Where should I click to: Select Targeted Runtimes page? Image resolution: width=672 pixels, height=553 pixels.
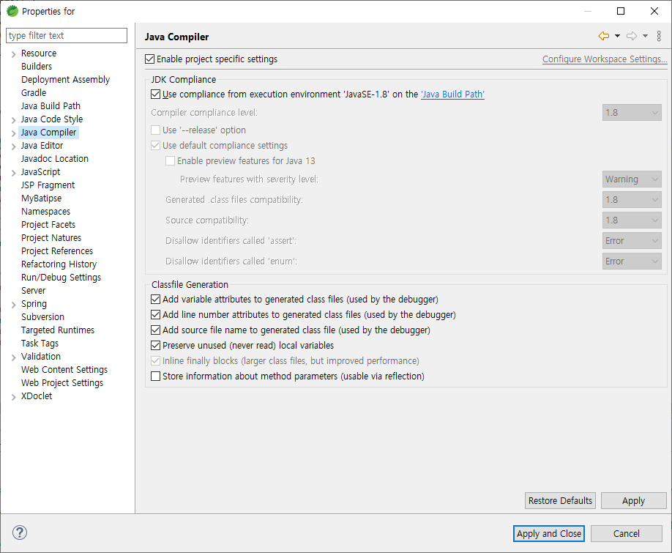pyautogui.click(x=58, y=330)
